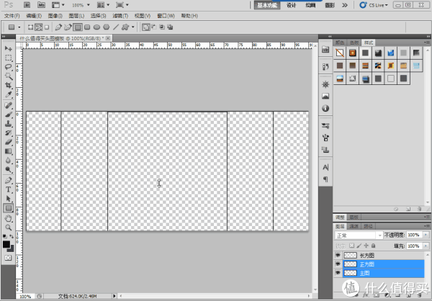Select the Pen tool in toolbox

coord(8,181)
